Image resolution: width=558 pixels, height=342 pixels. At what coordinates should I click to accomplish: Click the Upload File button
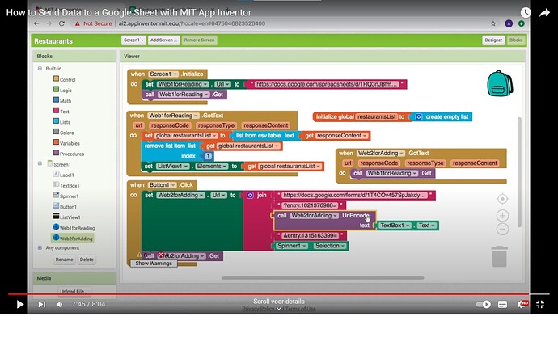pos(74,291)
